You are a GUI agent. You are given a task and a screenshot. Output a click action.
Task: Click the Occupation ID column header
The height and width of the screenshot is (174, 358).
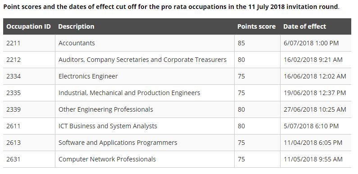28,26
